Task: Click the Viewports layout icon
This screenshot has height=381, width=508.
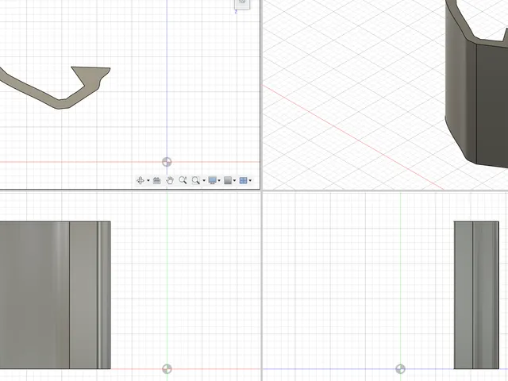Action: coord(243,180)
